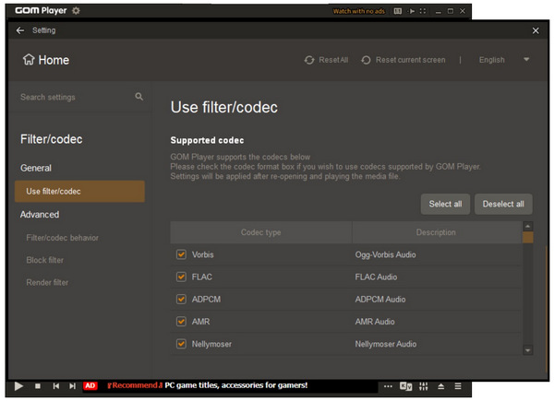This screenshot has width=554, height=401.
Task: Click the Select all button
Action: point(445,204)
